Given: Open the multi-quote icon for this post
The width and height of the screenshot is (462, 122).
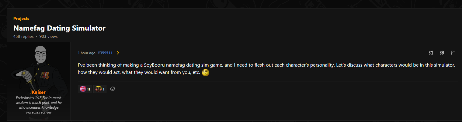Looking at the screenshot, I should coord(431,53).
